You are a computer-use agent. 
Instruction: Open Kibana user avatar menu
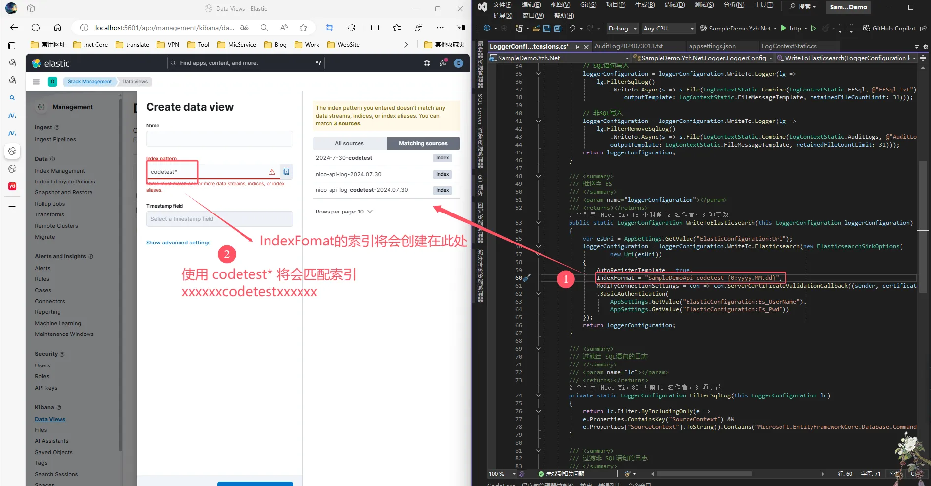coord(458,63)
